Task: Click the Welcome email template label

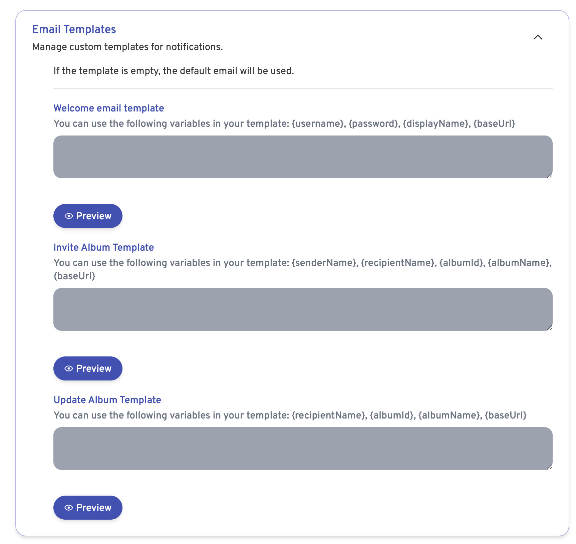Action: (x=109, y=108)
